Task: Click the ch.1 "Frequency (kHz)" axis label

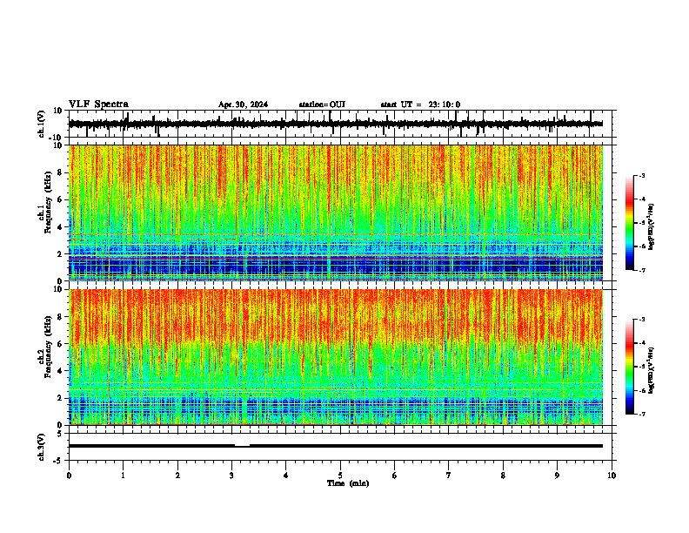Action: [x=48, y=202]
